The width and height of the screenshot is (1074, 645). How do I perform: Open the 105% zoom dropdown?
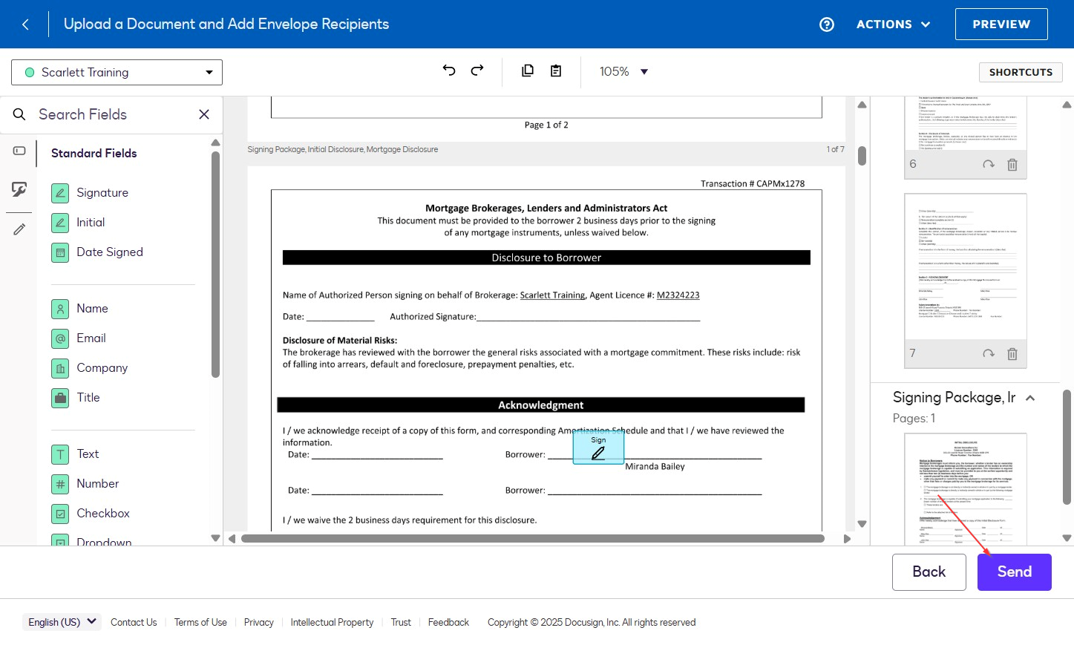click(x=623, y=72)
